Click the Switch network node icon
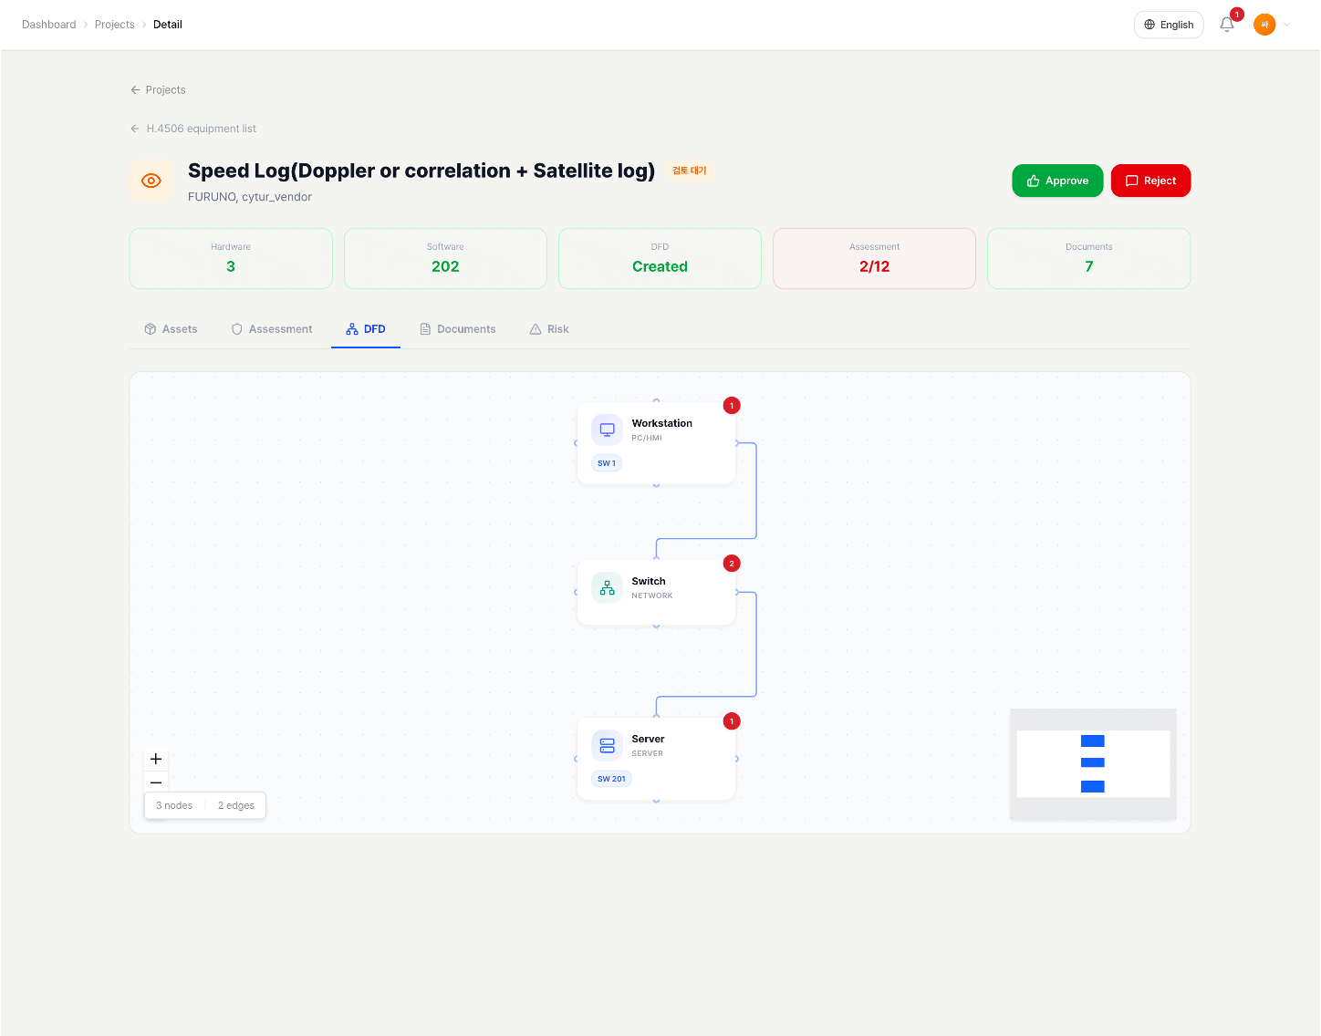Image resolution: width=1321 pixels, height=1036 pixels. pyautogui.click(x=607, y=587)
